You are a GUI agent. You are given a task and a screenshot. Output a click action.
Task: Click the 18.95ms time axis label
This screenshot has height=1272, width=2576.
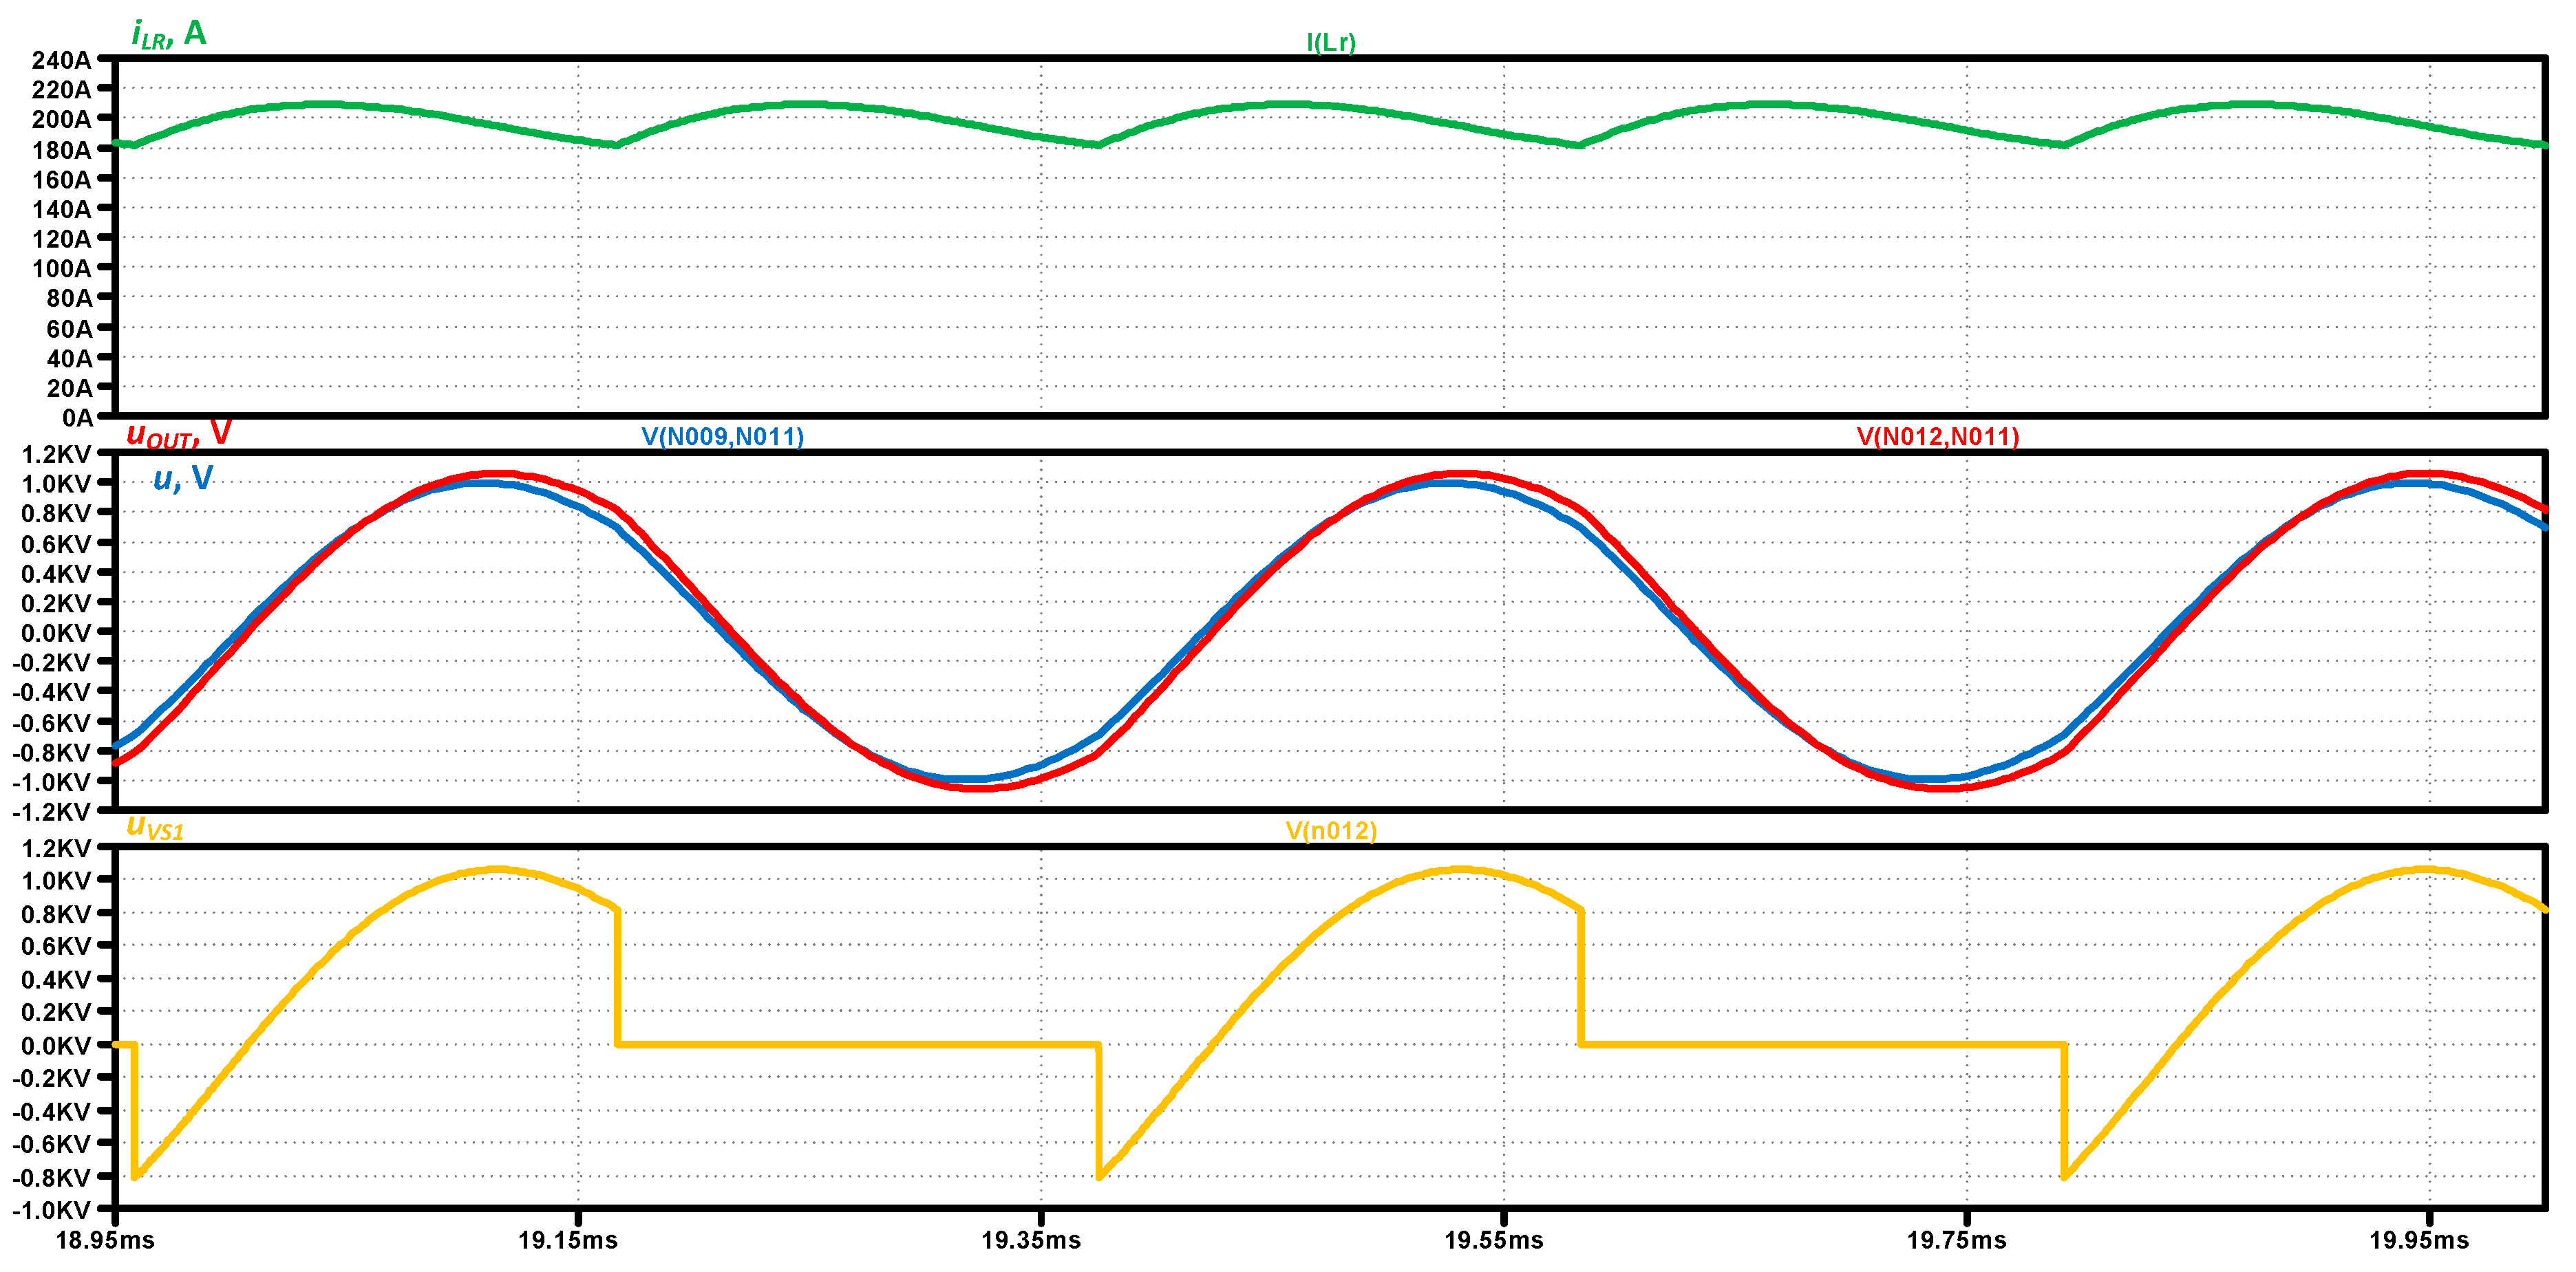click(x=105, y=1240)
